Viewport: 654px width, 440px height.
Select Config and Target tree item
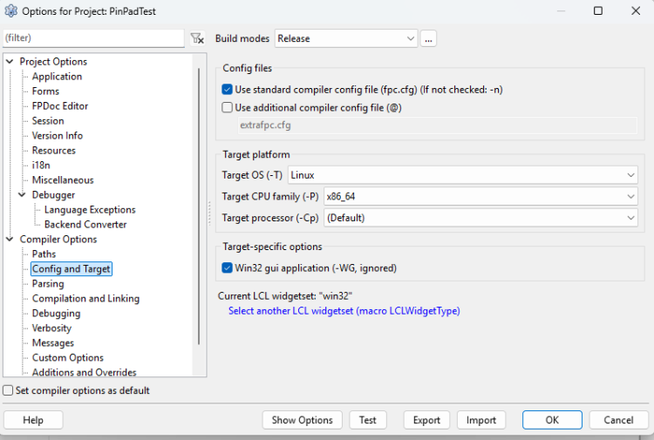(72, 268)
